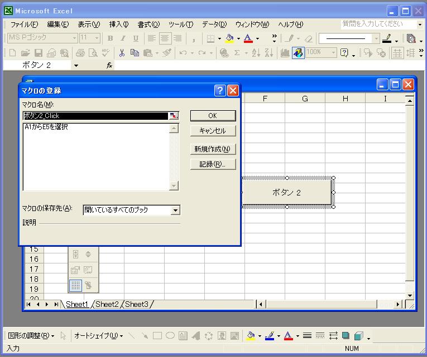Click the Ask a Question input box
Screen dimensions: 427x357
[x=378, y=24]
